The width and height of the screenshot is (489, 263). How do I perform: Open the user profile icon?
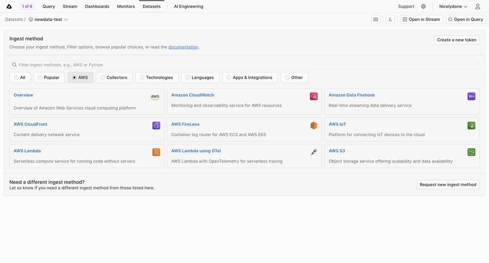point(478,6)
